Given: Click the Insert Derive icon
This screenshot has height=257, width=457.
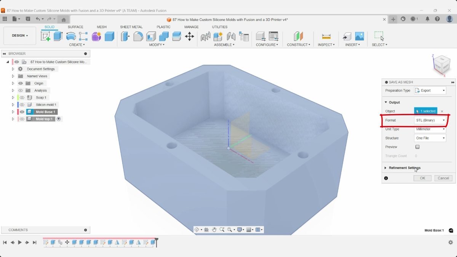Looking at the screenshot, I should click(347, 36).
